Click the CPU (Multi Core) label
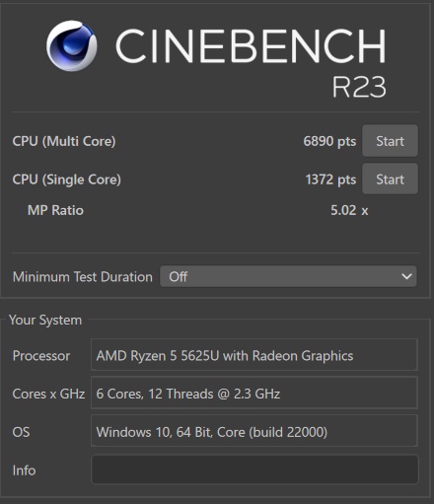 pos(64,141)
